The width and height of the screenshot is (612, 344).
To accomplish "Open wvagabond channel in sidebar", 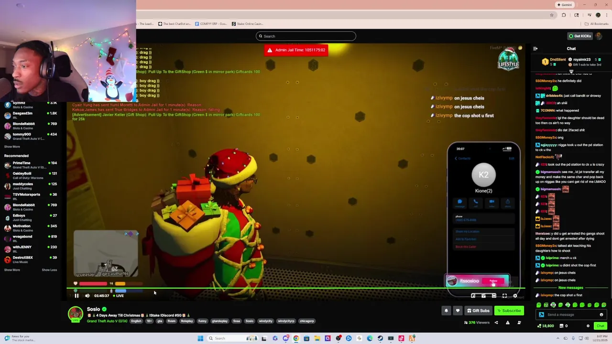I will pyautogui.click(x=30, y=238).
